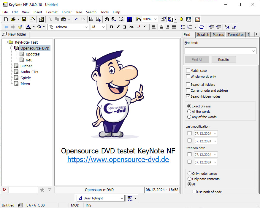Click the Find text input field
The image size is (260, 208).
(218, 51)
